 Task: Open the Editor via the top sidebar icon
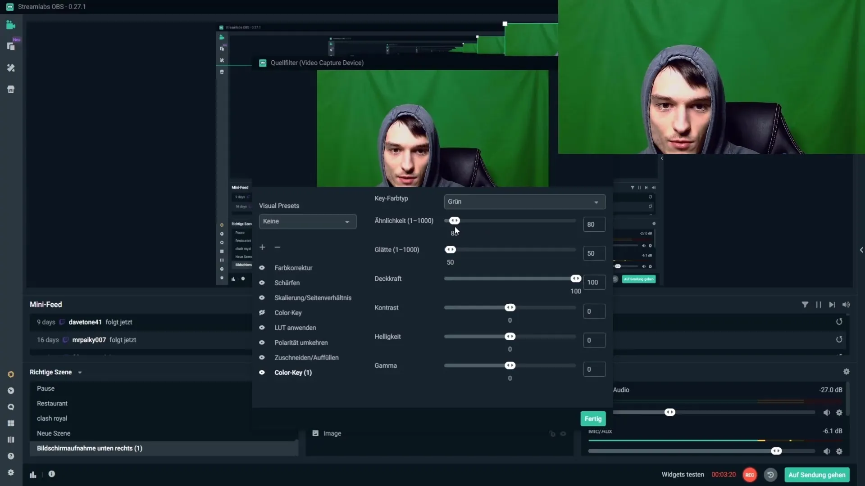click(x=11, y=25)
